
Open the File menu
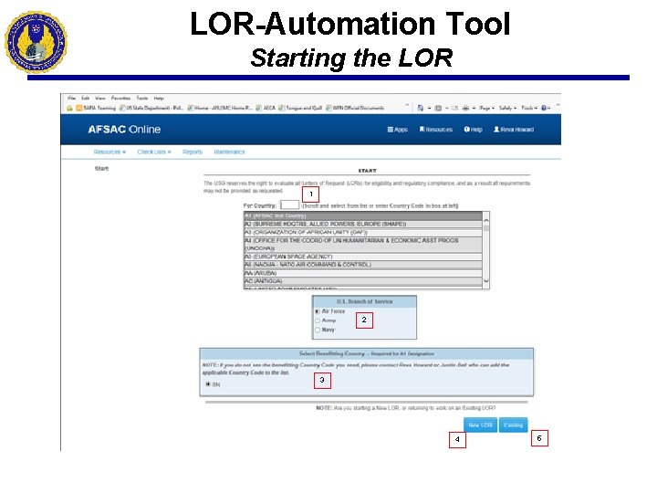(72, 98)
